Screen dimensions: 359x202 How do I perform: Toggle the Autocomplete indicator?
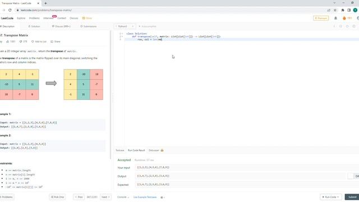pyautogui.click(x=148, y=26)
